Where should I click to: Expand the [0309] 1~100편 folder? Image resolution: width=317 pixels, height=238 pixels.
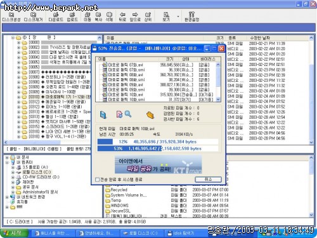19,92
